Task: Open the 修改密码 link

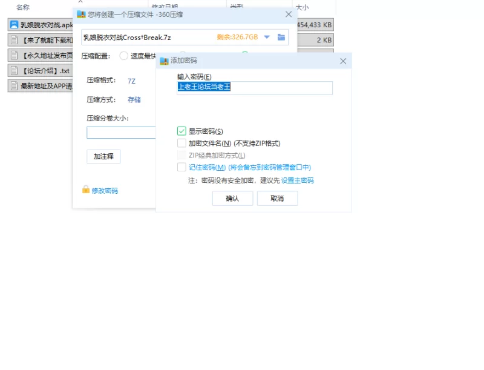Action: 105,191
